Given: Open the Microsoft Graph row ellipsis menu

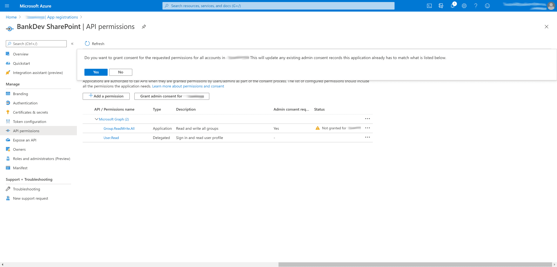Looking at the screenshot, I should coord(368,119).
